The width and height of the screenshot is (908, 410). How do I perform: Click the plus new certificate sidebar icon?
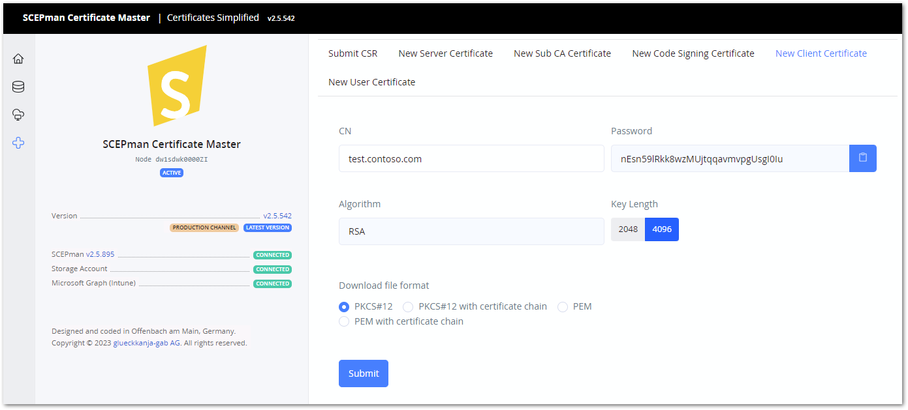coord(18,143)
